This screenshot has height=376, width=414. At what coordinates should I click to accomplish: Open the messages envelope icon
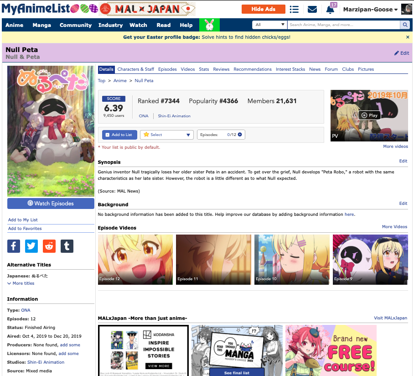click(x=312, y=10)
